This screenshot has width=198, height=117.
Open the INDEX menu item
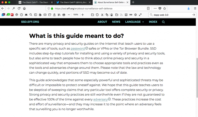(153, 22)
